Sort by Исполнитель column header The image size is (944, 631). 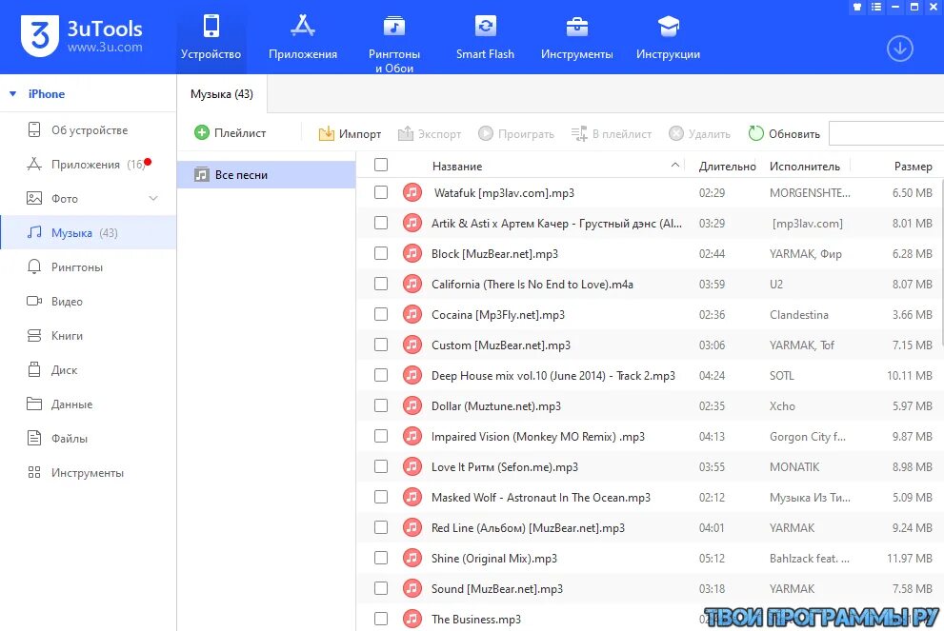pos(804,166)
